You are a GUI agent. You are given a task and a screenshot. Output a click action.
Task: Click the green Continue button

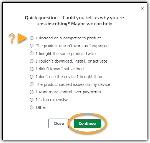pos(87,123)
